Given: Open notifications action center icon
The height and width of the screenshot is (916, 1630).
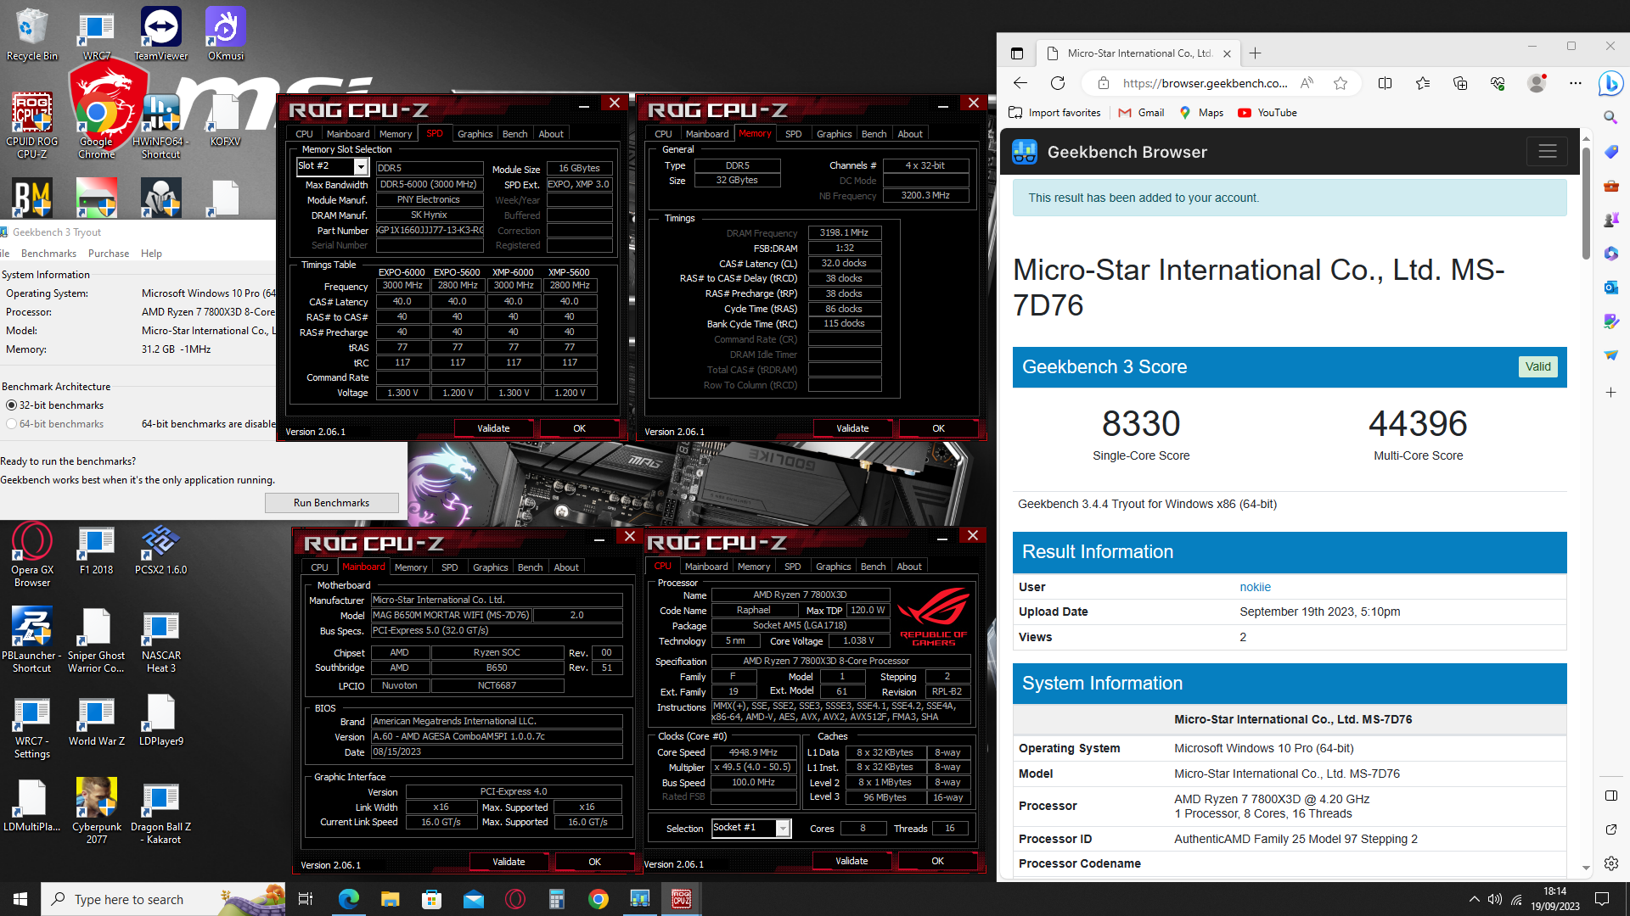Looking at the screenshot, I should click(1602, 899).
